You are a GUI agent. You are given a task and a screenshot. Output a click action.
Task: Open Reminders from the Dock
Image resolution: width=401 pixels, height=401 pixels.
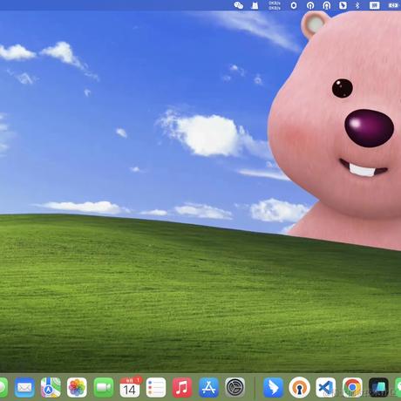click(x=156, y=387)
